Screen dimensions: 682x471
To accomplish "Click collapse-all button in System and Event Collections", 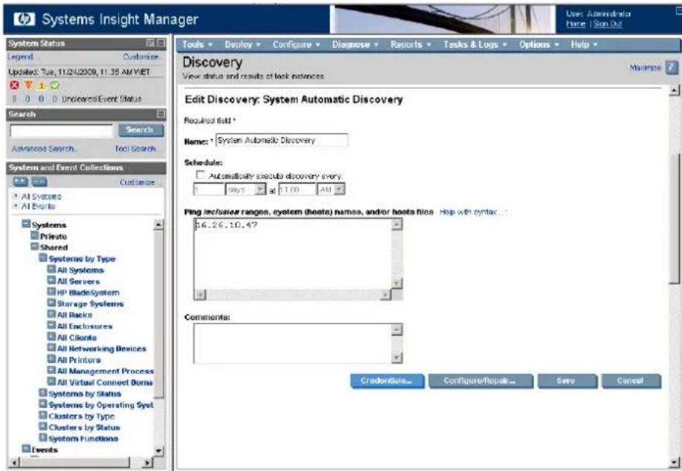I will pos(40,182).
